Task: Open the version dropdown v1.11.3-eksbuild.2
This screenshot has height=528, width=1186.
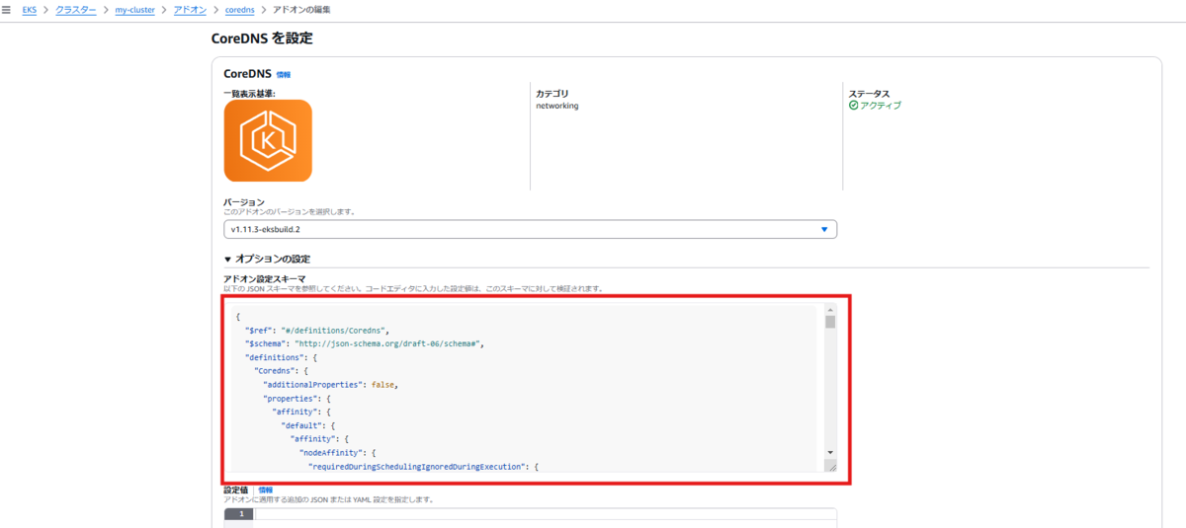Action: pyautogui.click(x=530, y=229)
